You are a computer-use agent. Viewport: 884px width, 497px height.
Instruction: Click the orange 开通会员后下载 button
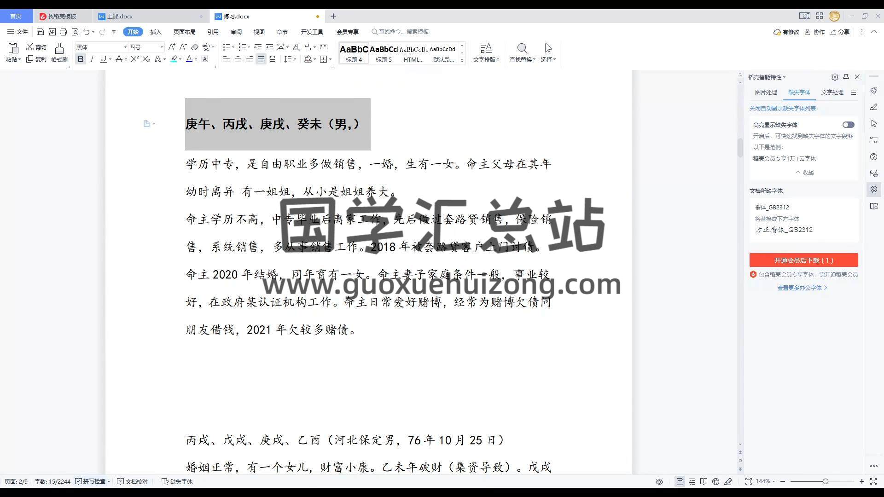click(803, 260)
